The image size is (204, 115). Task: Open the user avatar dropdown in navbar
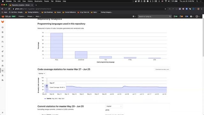pyautogui.click(x=198, y=16)
